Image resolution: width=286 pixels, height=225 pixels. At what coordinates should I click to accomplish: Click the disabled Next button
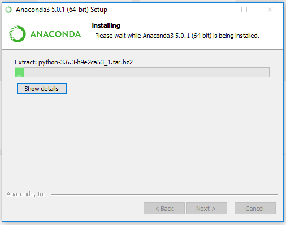[x=206, y=209]
